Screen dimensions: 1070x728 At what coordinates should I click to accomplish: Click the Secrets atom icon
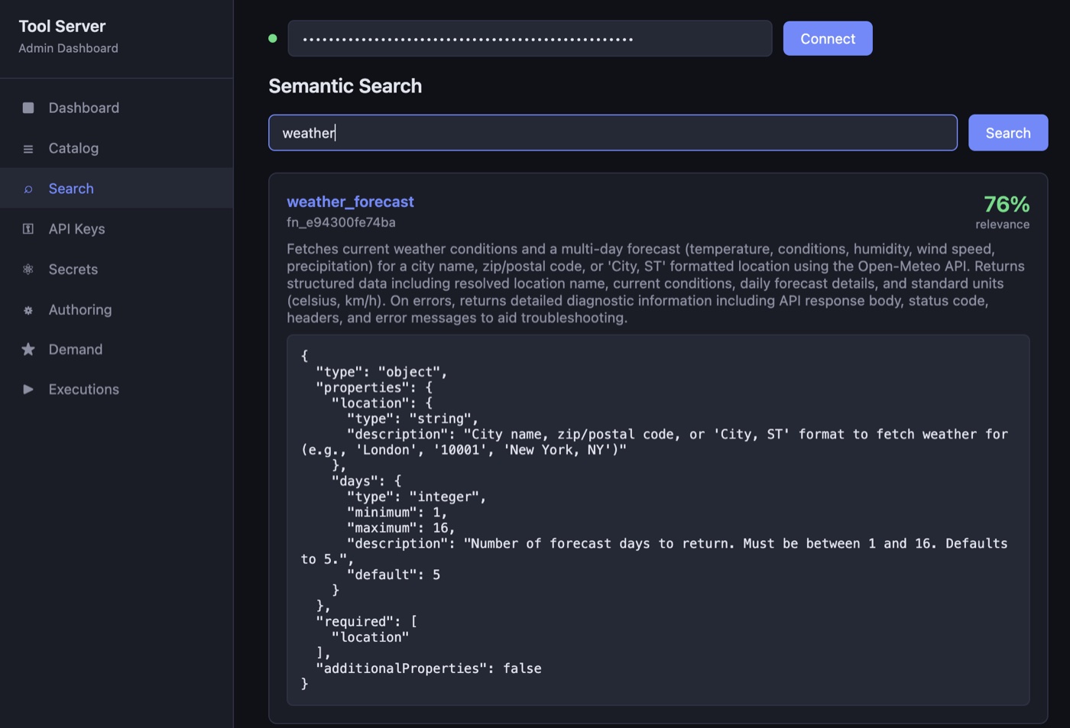[x=28, y=269]
